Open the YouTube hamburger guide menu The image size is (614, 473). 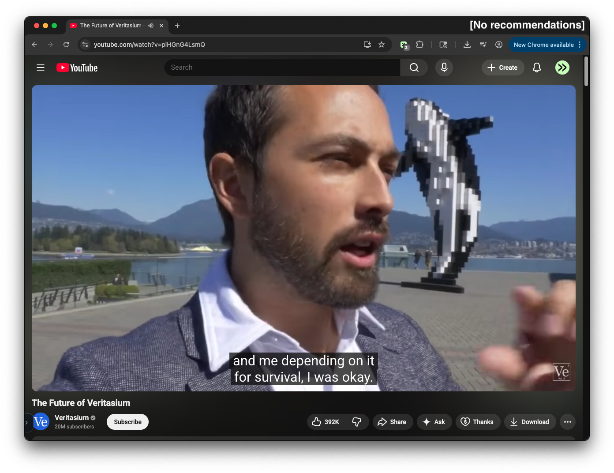[41, 68]
